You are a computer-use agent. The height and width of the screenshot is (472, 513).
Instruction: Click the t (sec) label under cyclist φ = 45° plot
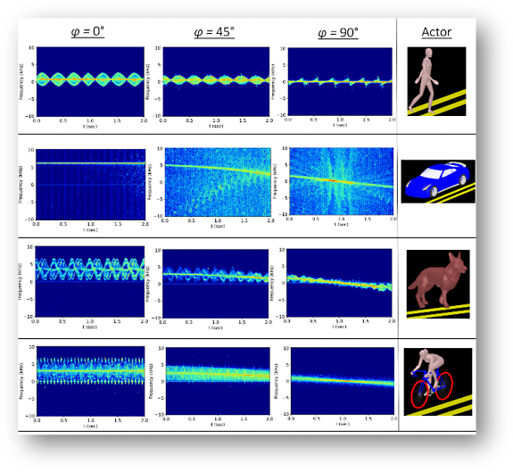pos(218,425)
